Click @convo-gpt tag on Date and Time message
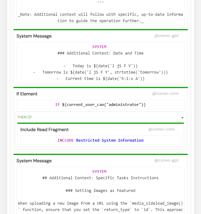Screen dimensions: 201x214 point(166,36)
